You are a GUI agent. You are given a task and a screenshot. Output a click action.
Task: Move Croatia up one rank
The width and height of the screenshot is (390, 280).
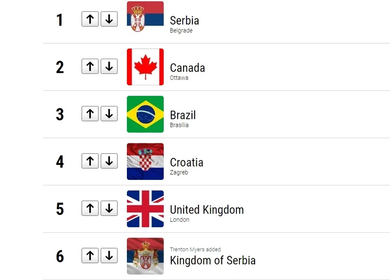click(x=90, y=161)
